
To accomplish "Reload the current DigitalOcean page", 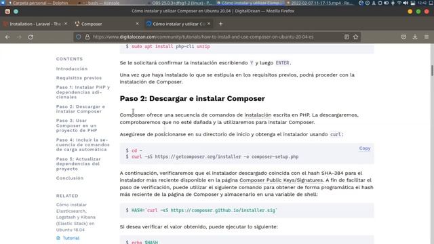I will 31,37.
